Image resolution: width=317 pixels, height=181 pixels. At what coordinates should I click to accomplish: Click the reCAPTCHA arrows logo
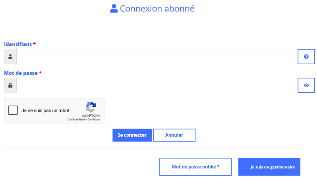click(x=91, y=107)
